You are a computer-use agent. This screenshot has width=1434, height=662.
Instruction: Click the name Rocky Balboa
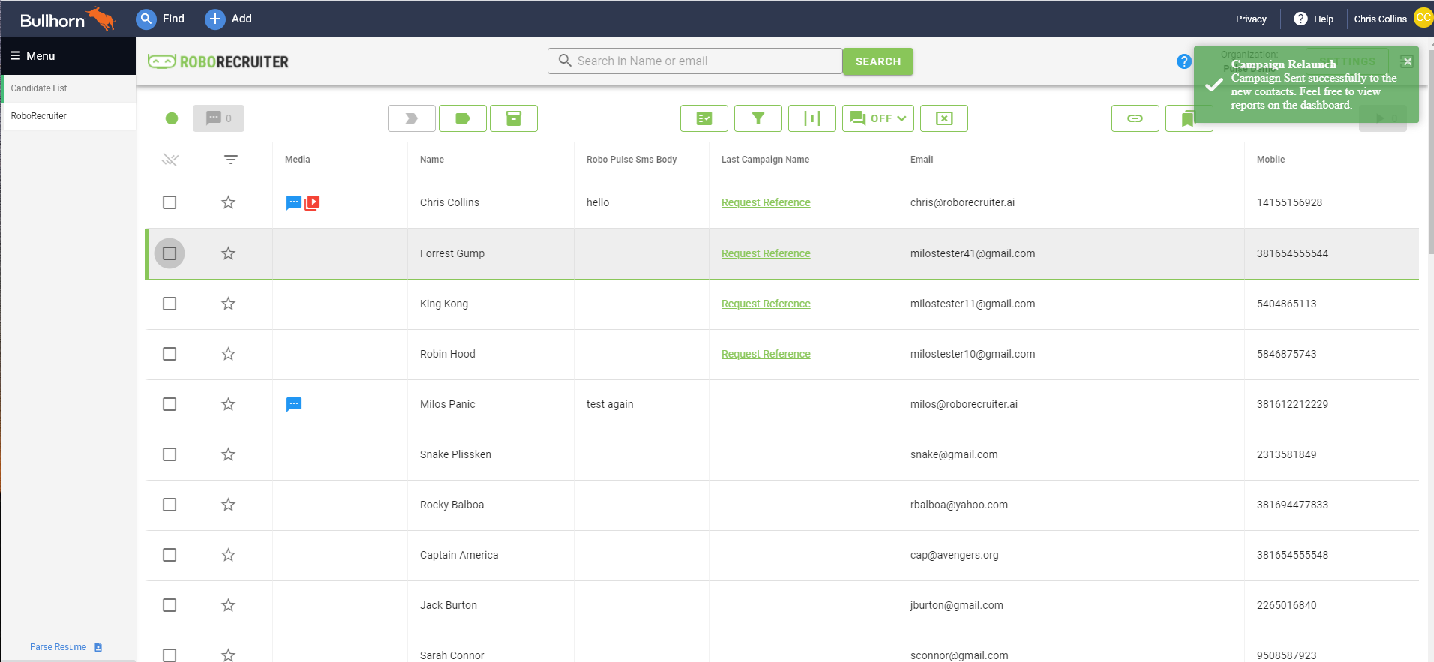point(451,505)
